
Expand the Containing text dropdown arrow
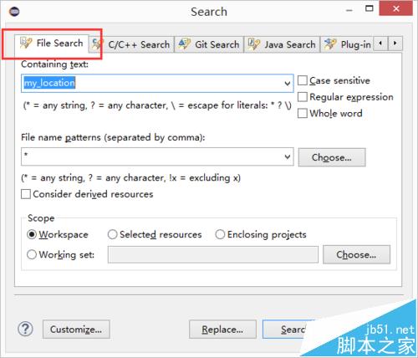tap(288, 84)
